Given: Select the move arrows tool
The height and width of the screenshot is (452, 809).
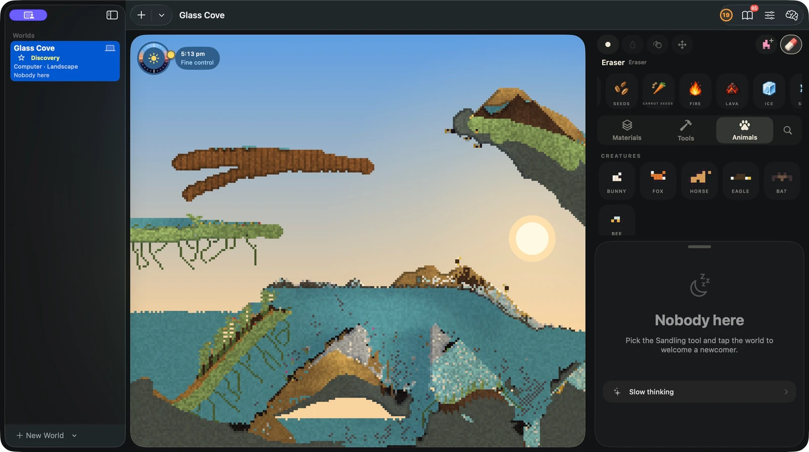Looking at the screenshot, I should click(x=682, y=44).
